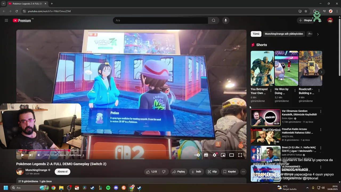Viewport: 341px width, 192px height.
Task: Open the YouTube hamburger guide menu
Action: pos(6,20)
